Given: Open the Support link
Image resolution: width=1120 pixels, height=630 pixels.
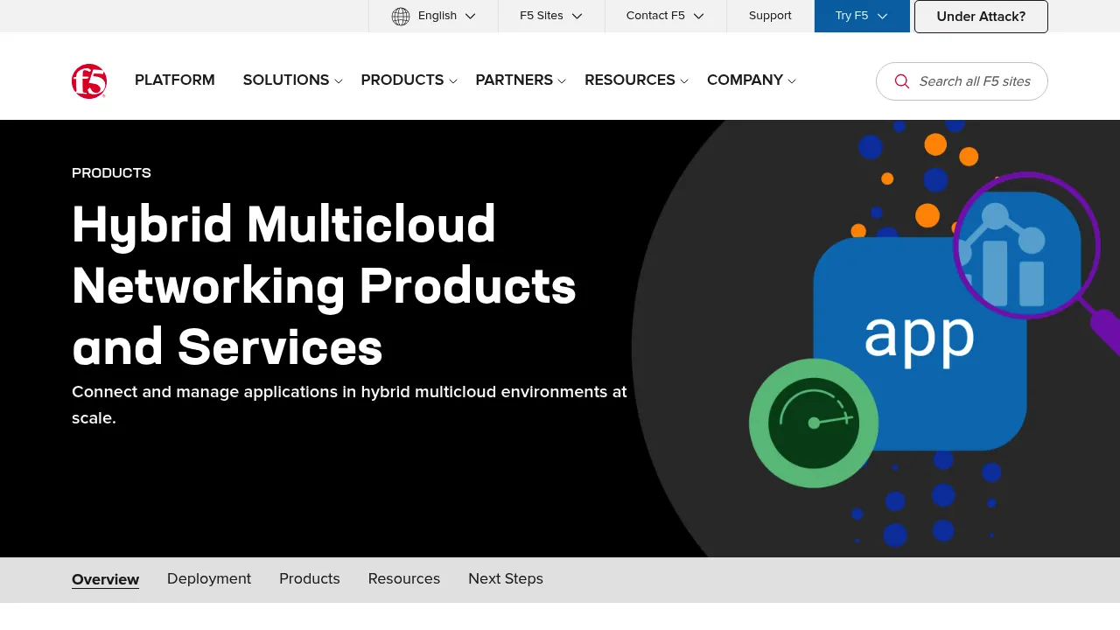Looking at the screenshot, I should 770,16.
